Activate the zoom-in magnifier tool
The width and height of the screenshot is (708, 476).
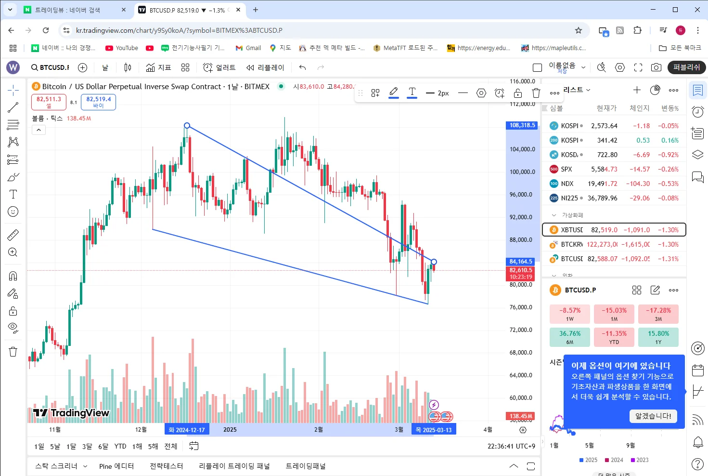point(13,252)
